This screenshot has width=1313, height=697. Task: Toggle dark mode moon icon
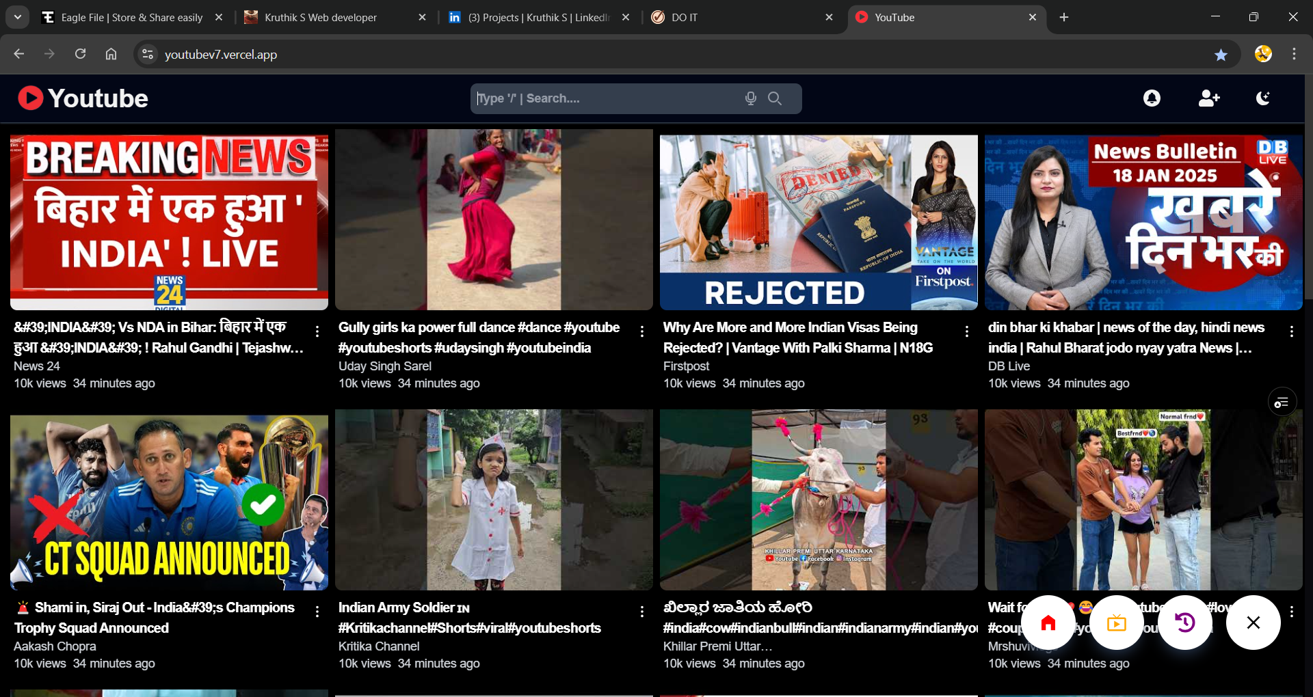click(1263, 98)
